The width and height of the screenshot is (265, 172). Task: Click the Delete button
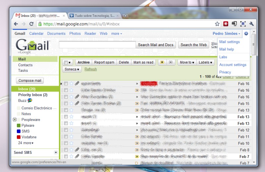tap(124, 62)
